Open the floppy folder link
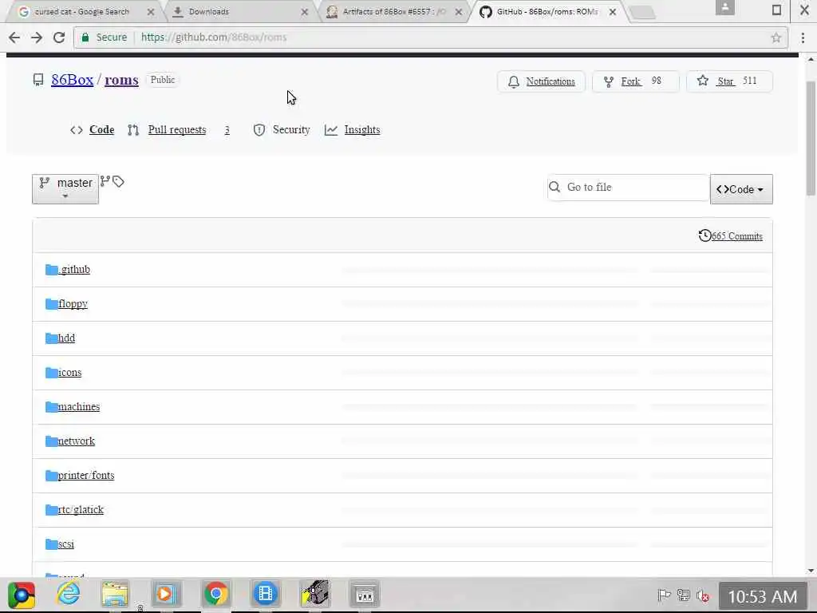The image size is (817, 613). [73, 304]
